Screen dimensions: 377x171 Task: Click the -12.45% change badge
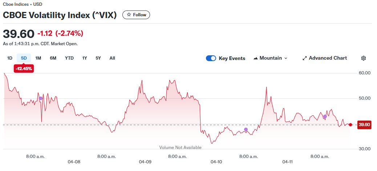point(24,69)
